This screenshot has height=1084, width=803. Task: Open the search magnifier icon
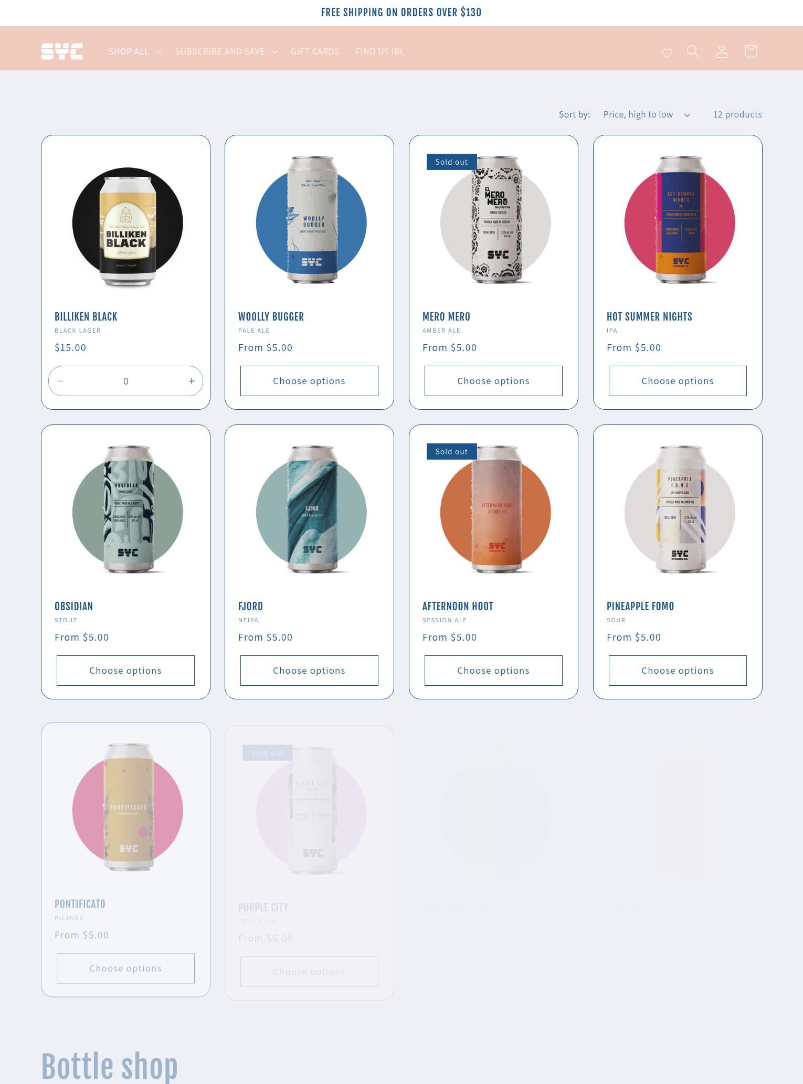click(693, 51)
